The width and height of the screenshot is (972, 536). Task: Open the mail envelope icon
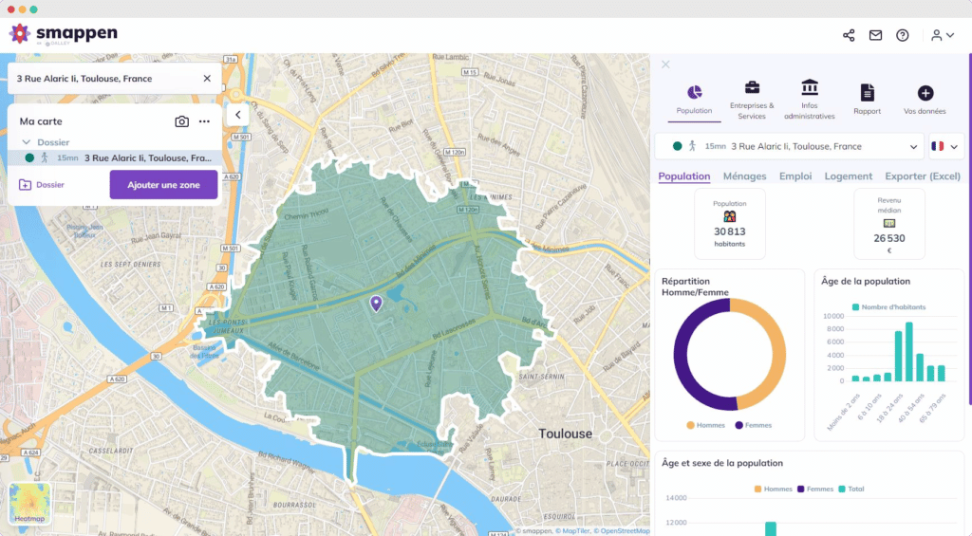pos(875,35)
